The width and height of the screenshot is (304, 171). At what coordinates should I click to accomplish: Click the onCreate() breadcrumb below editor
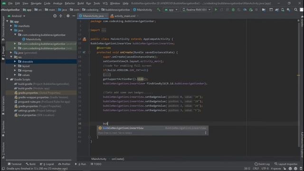point(118,159)
